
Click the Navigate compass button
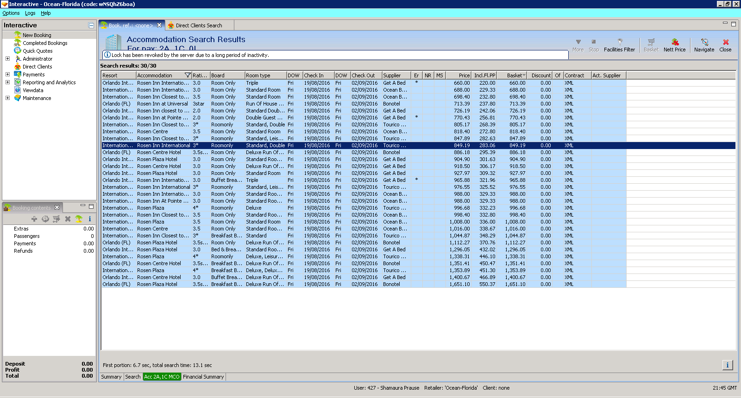point(704,45)
